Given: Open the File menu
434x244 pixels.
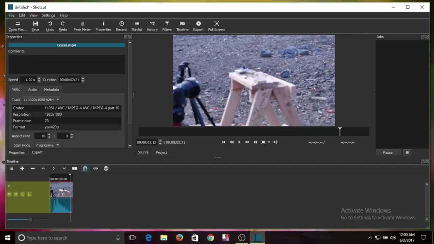Looking at the screenshot, I should (11, 15).
